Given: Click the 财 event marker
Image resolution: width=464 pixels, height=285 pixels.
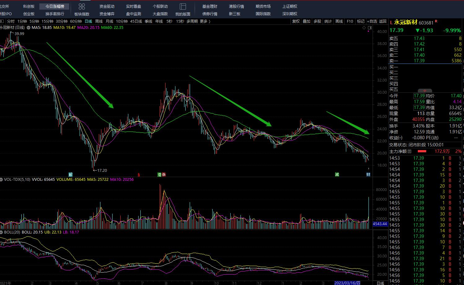Looking at the screenshot, I should (x=368, y=175).
